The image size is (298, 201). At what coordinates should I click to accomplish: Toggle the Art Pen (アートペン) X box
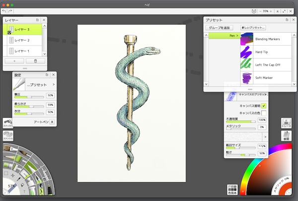pyautogui.click(x=52, y=121)
